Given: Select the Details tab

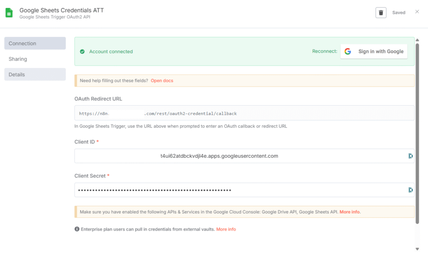Looking at the screenshot, I should click(x=35, y=74).
